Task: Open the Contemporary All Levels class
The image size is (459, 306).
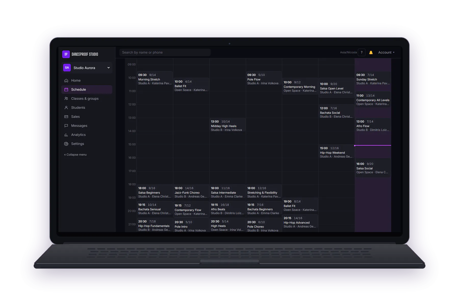Action: [x=373, y=99]
